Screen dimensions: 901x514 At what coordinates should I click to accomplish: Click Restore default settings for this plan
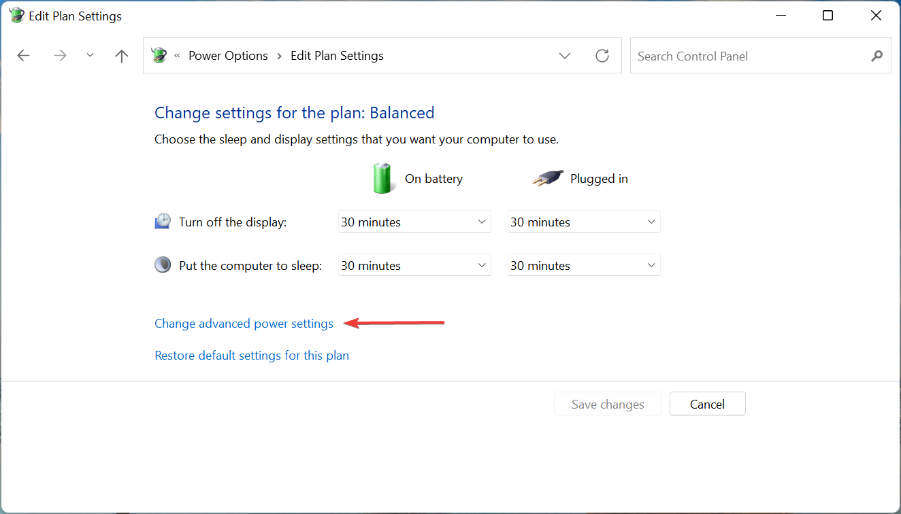tap(252, 356)
